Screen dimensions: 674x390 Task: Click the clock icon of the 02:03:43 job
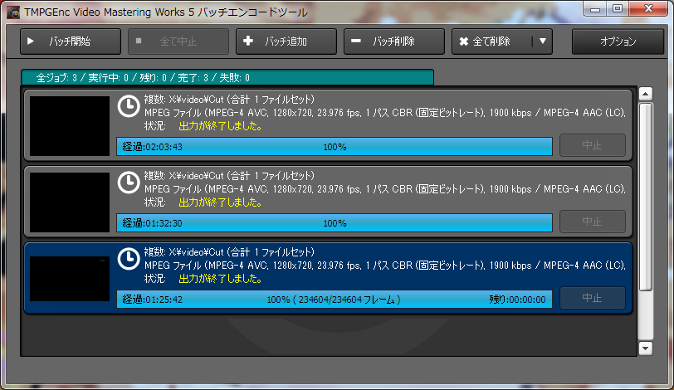point(129,106)
